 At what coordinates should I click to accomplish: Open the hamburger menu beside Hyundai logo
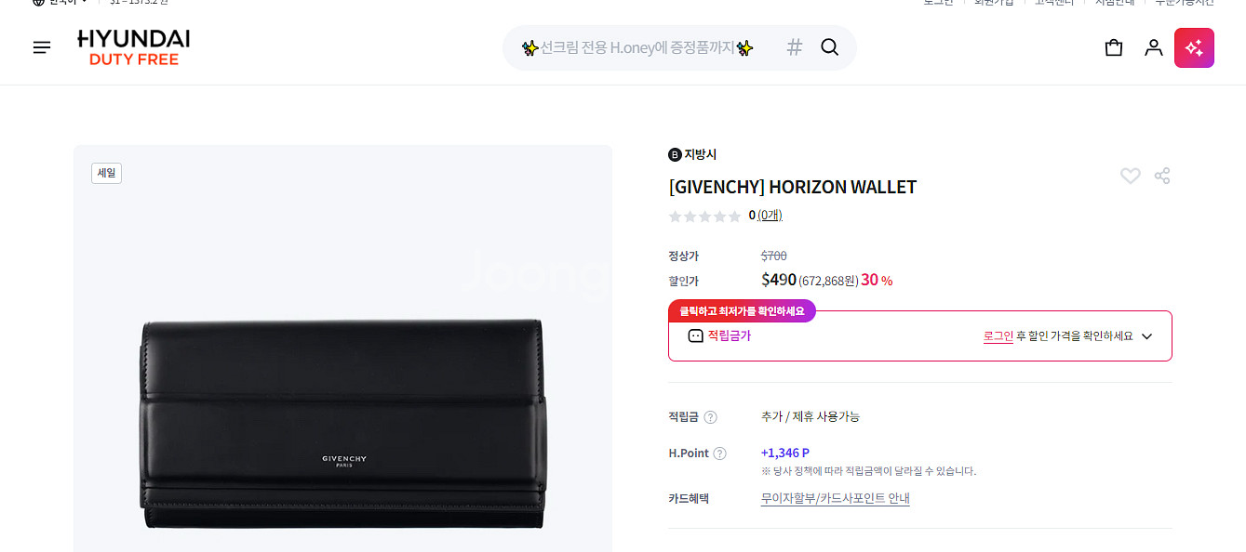42,47
